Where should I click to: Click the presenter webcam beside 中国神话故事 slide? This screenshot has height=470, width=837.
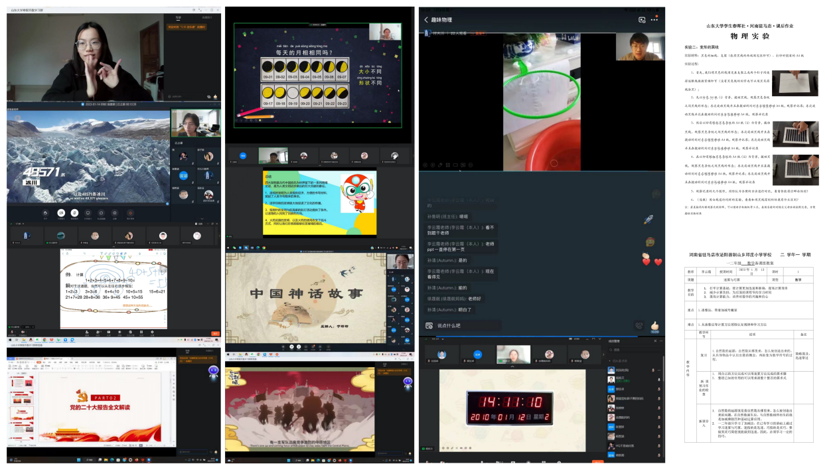click(400, 262)
